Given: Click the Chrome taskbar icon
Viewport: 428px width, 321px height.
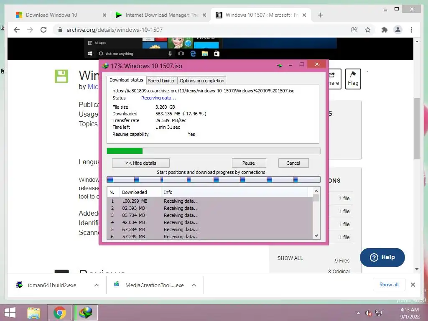Looking at the screenshot, I should 60,313.
